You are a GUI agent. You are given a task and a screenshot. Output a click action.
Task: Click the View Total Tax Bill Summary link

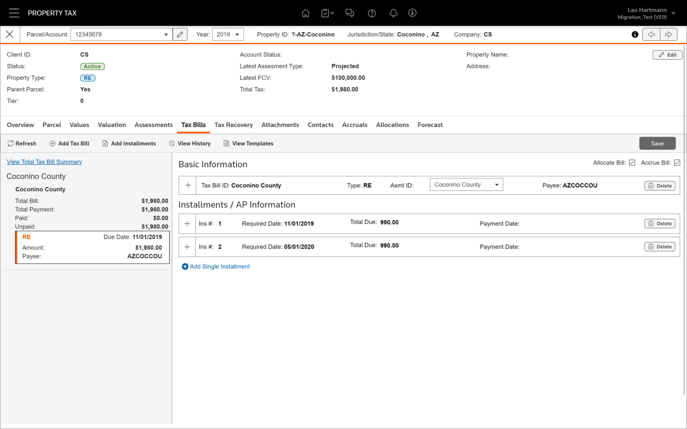pyautogui.click(x=44, y=162)
